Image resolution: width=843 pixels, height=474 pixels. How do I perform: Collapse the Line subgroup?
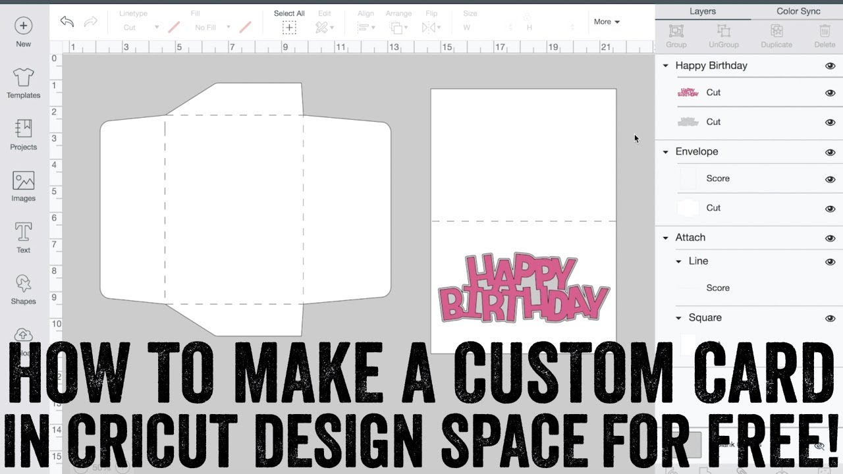point(678,262)
